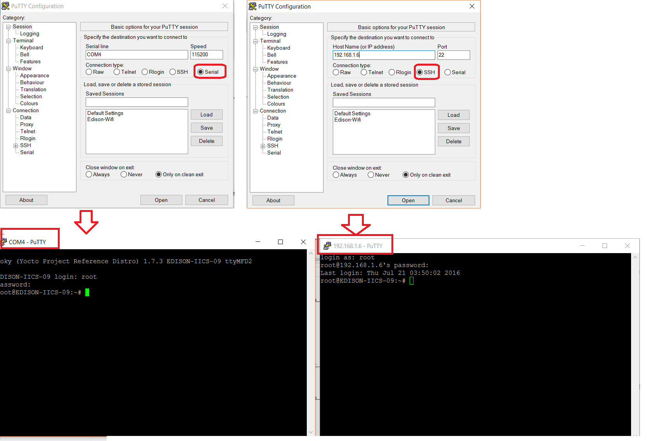This screenshot has width=647, height=441.
Task: Open Keyboard category in left dialog
Action: pyautogui.click(x=31, y=48)
